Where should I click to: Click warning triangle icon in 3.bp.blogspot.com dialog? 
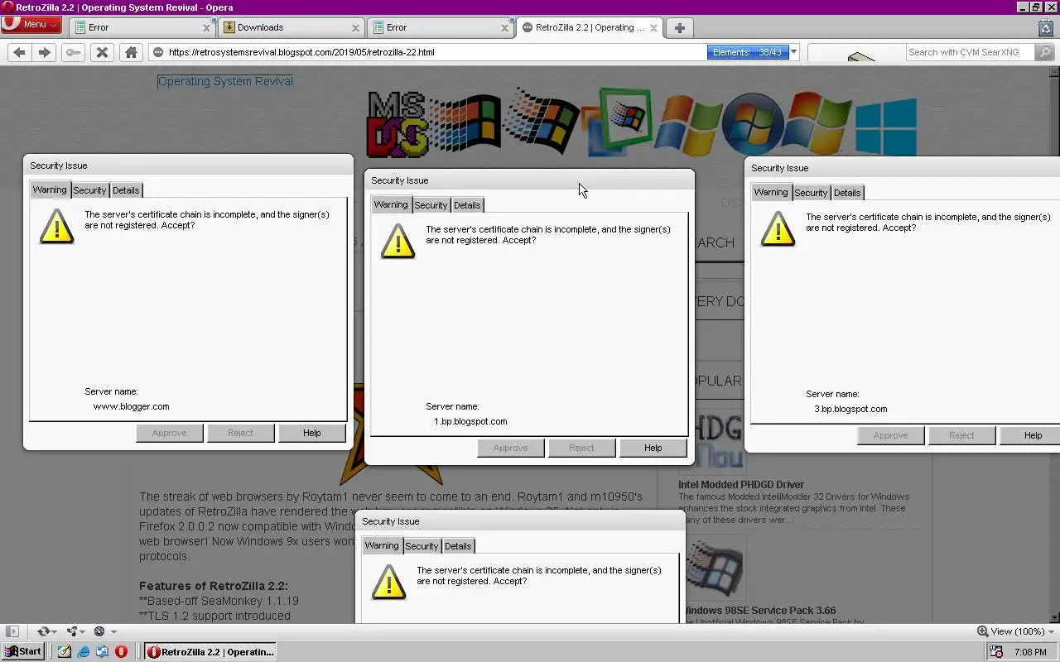(x=778, y=228)
